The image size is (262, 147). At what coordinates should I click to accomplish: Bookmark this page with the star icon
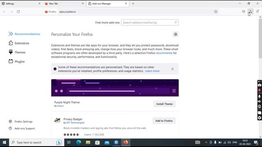tap(216, 11)
